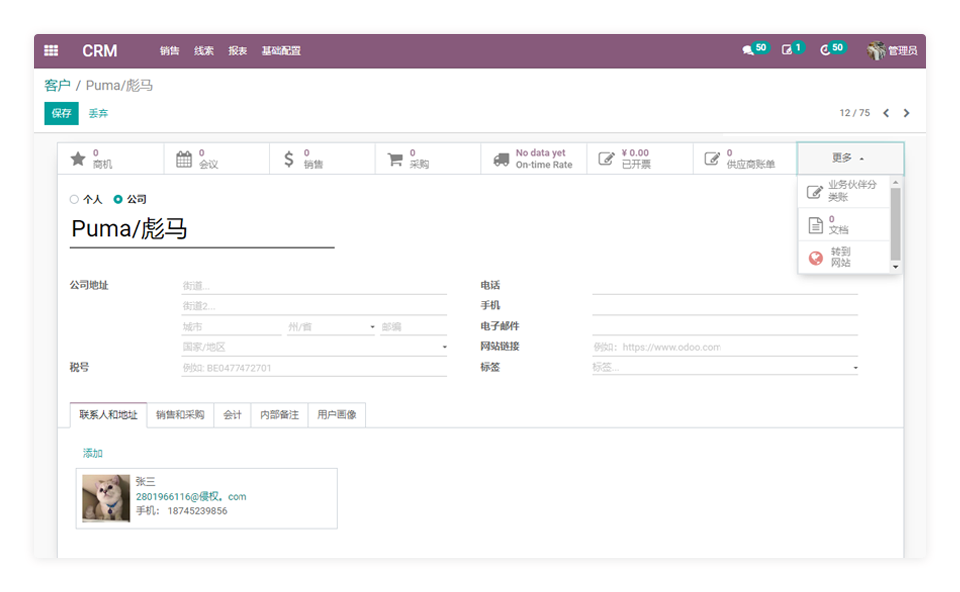Click the dollar 销售 sales stat button
The image size is (960, 592).
tap(321, 159)
